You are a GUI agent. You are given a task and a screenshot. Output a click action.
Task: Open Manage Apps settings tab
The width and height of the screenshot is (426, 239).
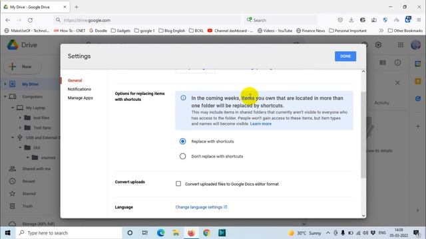click(80, 98)
